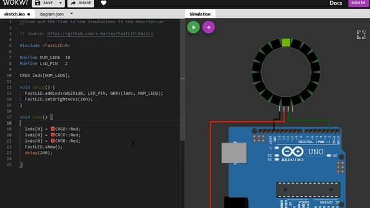The width and height of the screenshot is (370, 208).
Task: Click the NUM_LEDS 18 define line
Action: [x=45, y=57]
